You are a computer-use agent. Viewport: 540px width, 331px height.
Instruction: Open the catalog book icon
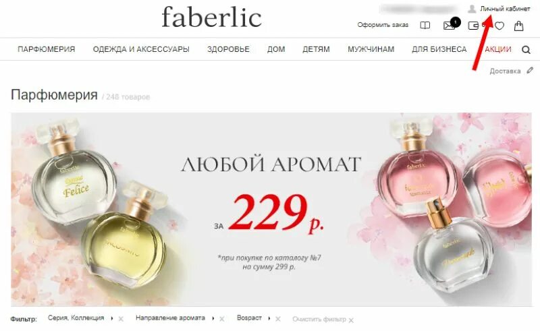click(425, 26)
